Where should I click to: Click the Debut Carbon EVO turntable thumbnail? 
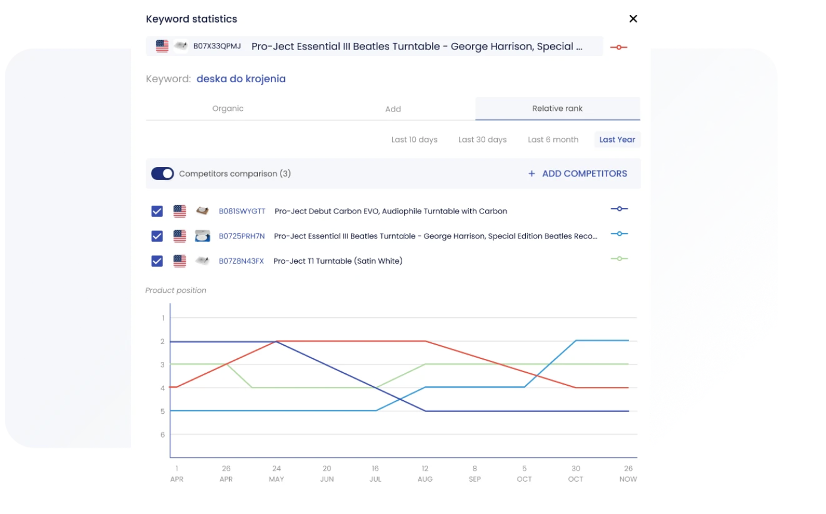[x=203, y=211]
